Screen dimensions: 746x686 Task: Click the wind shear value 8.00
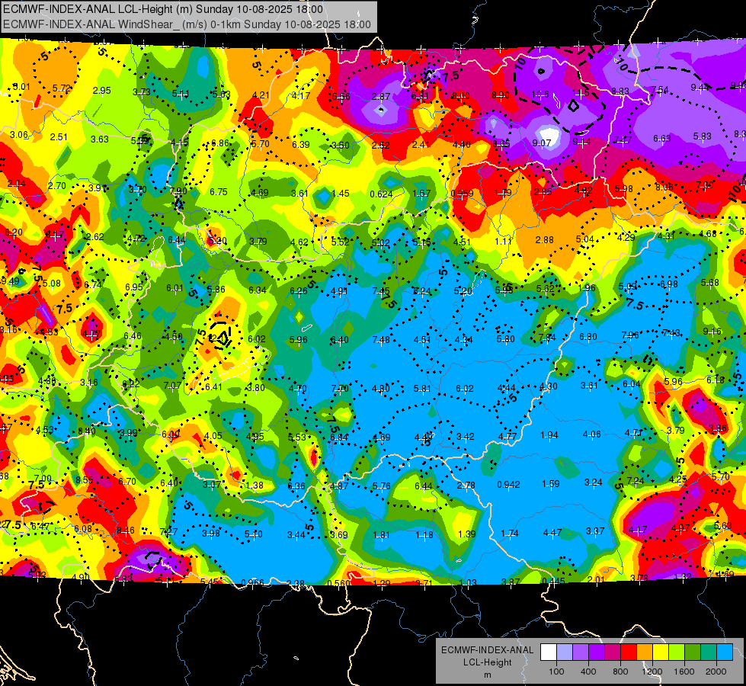click(460, 96)
